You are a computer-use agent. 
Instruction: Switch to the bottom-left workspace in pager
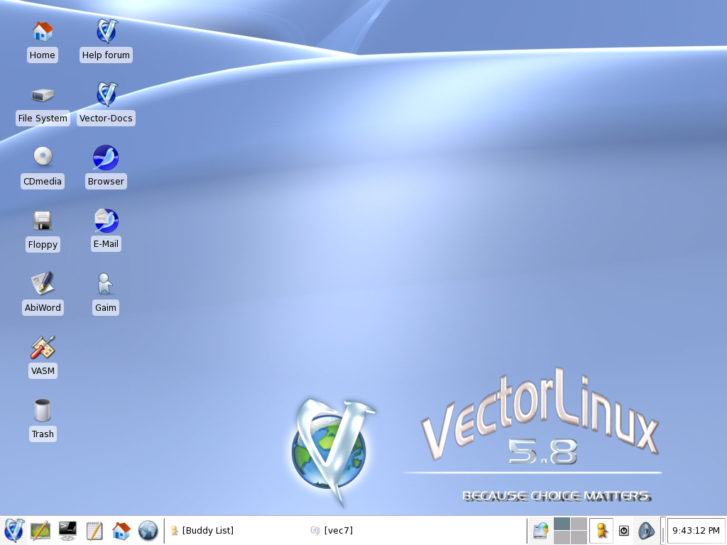[562, 538]
